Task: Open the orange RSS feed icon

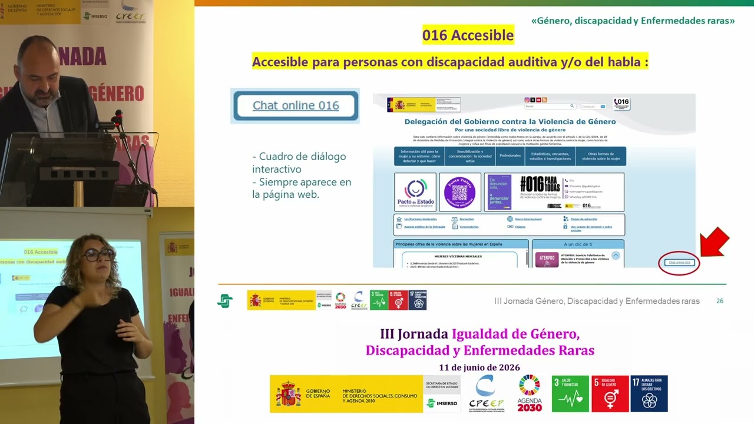Action: click(x=545, y=100)
